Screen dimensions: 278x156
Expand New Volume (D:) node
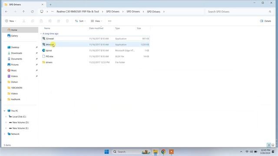tap(6, 122)
